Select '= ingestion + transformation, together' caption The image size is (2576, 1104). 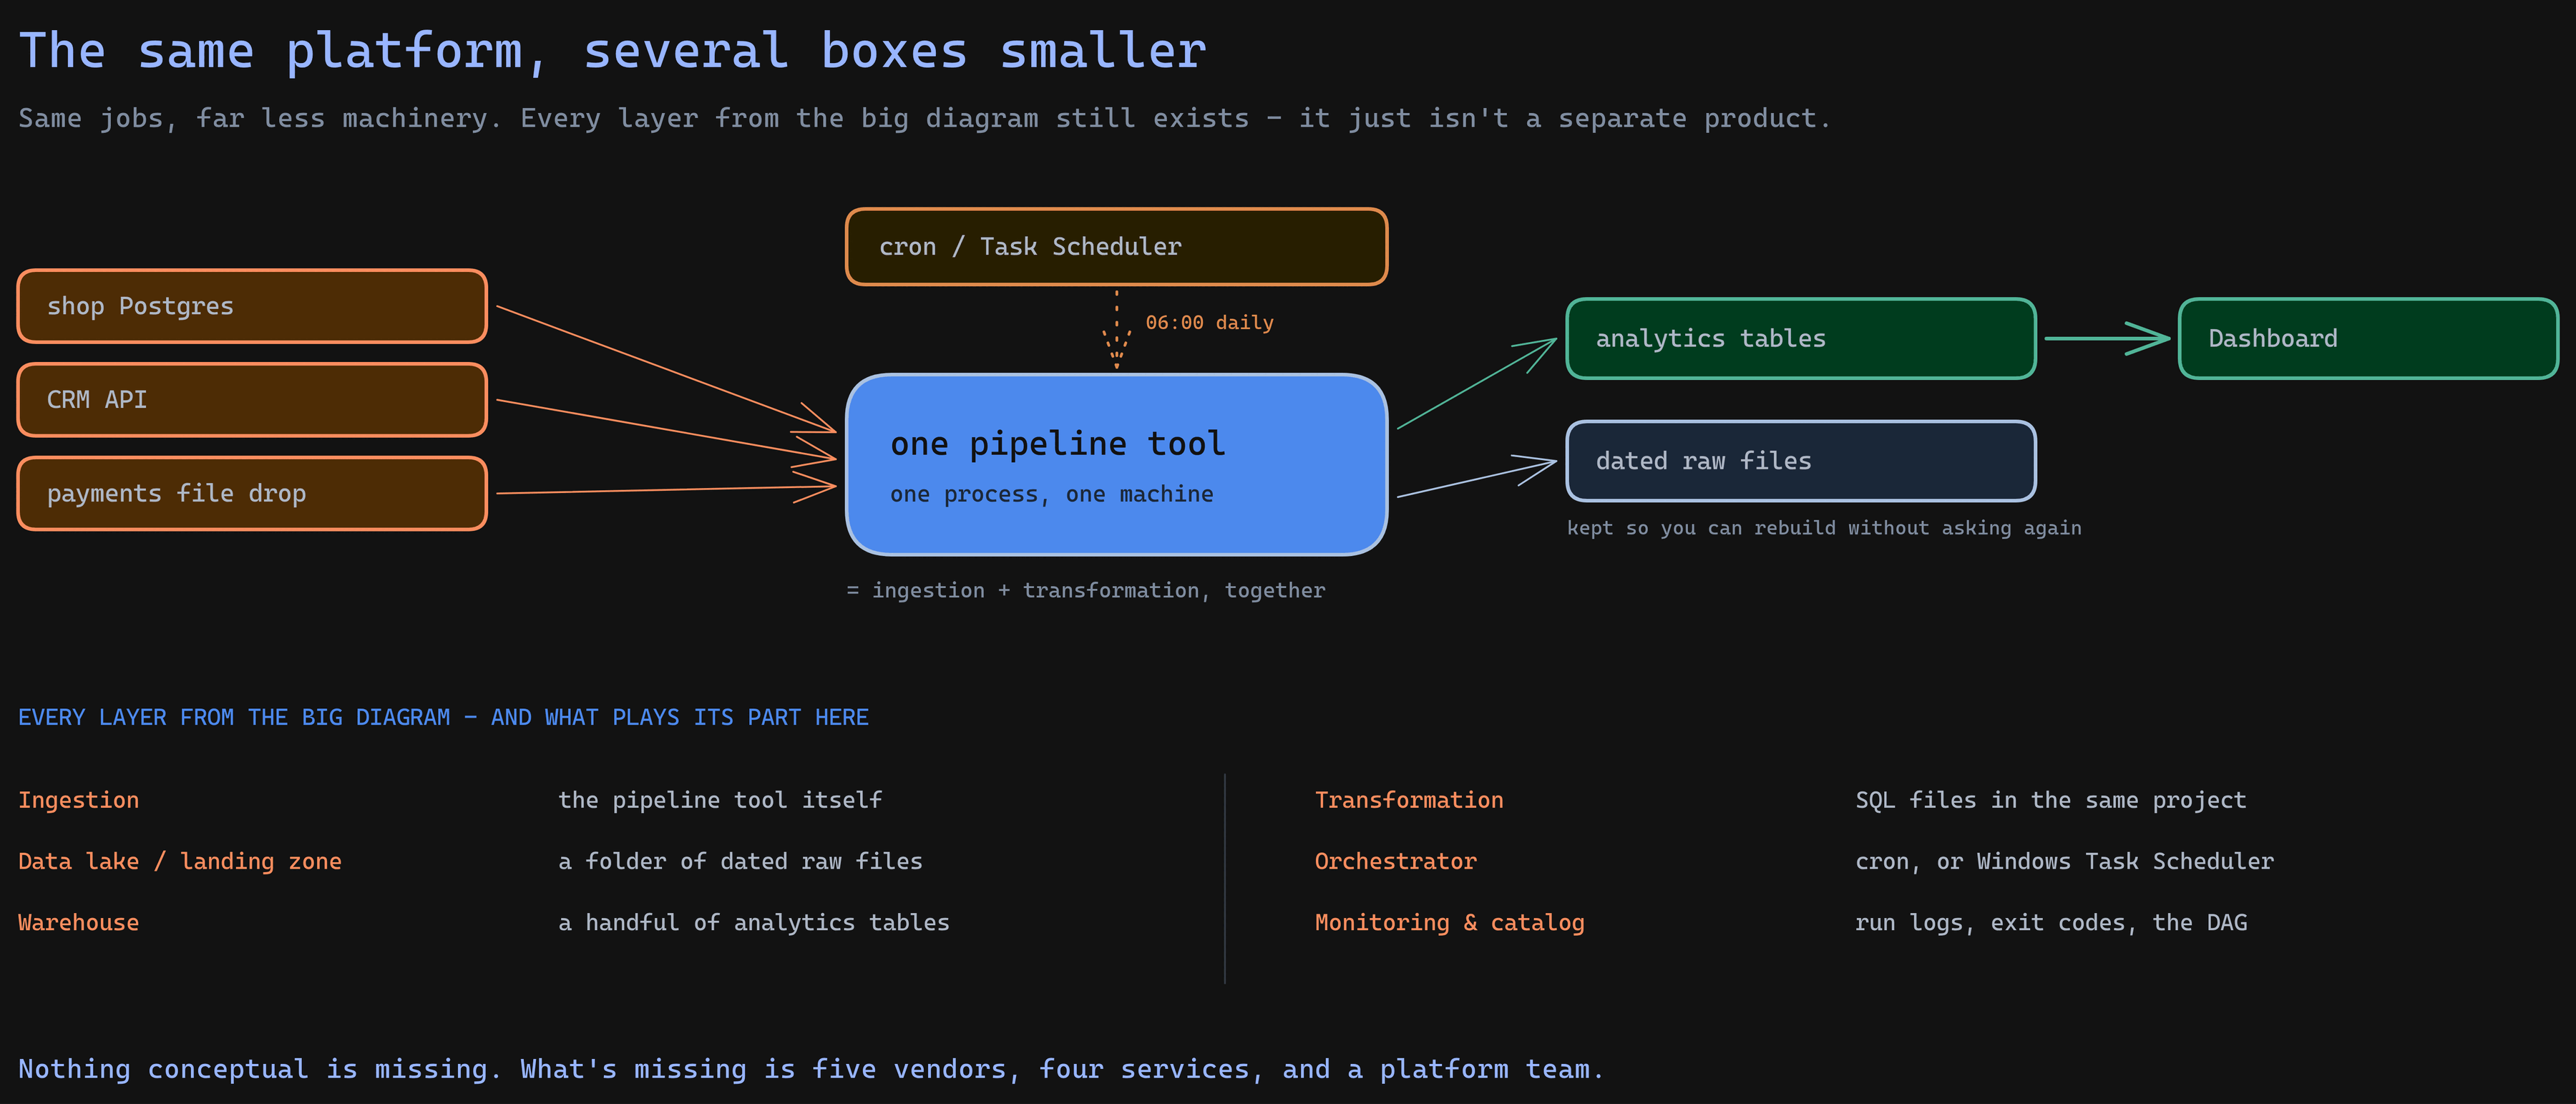tap(1085, 591)
